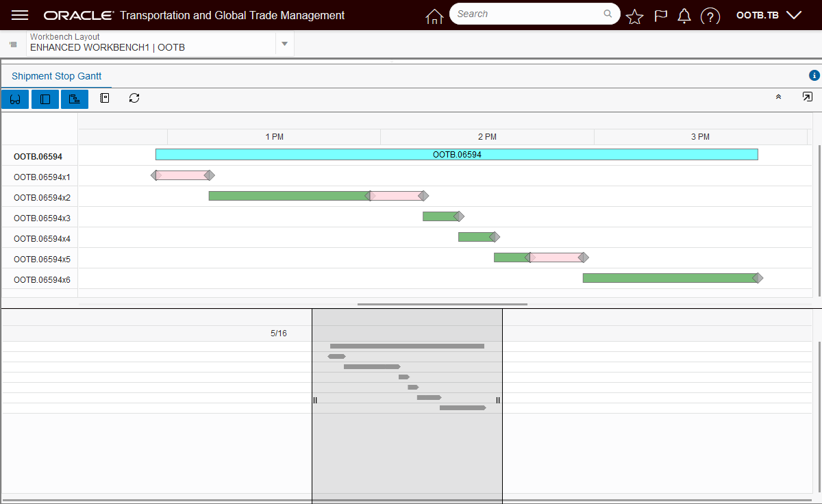Select the OOTB.06594x6 row label
Viewport: 822px width, 504px height.
pos(42,280)
